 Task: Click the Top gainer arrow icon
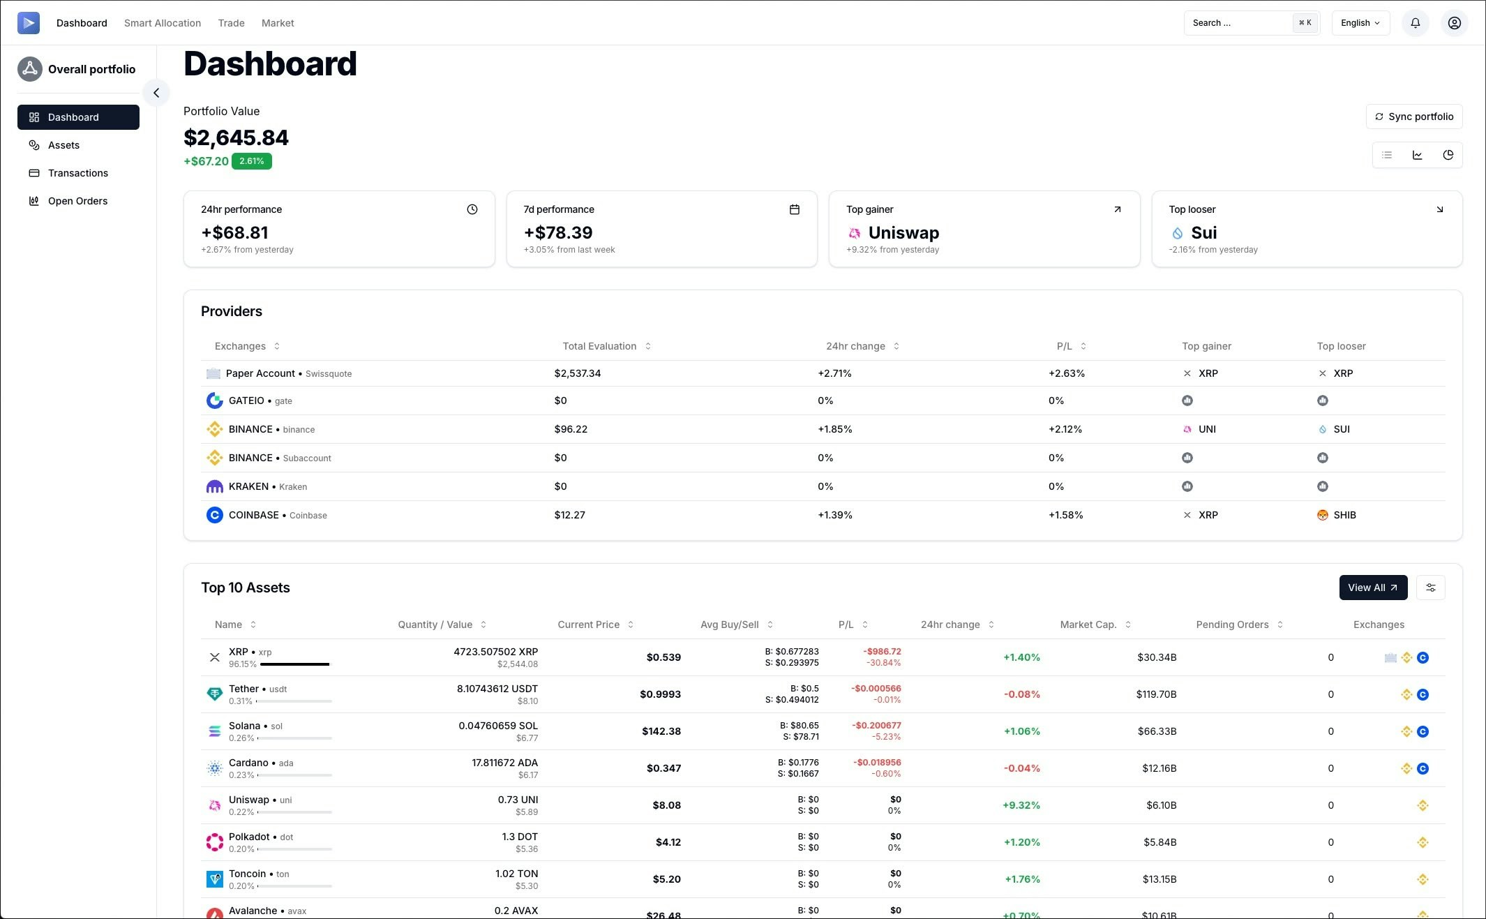point(1117,209)
